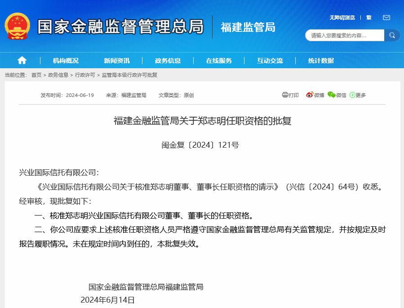Click 打印 print label
Image resolution: width=404 pixels, height=308 pixels.
293,95
